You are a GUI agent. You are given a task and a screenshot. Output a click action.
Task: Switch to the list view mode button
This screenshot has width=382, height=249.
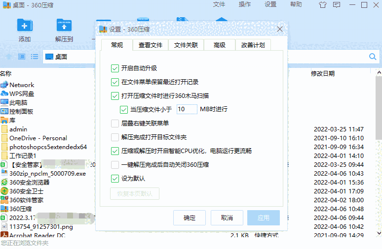(35, 57)
